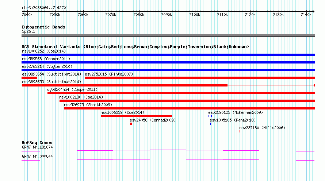Open GRM7|NM_181874 transcript label

(x=37, y=147)
